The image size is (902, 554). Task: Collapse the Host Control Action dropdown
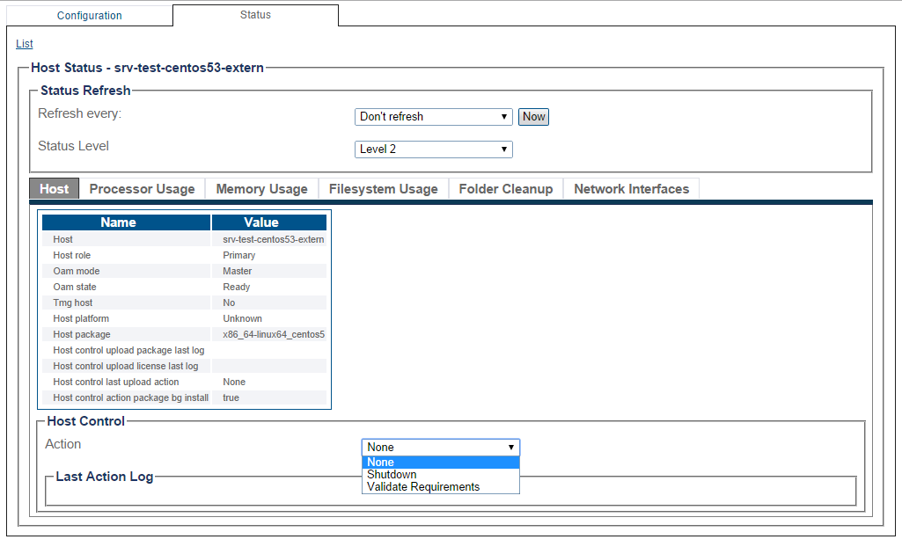click(440, 448)
